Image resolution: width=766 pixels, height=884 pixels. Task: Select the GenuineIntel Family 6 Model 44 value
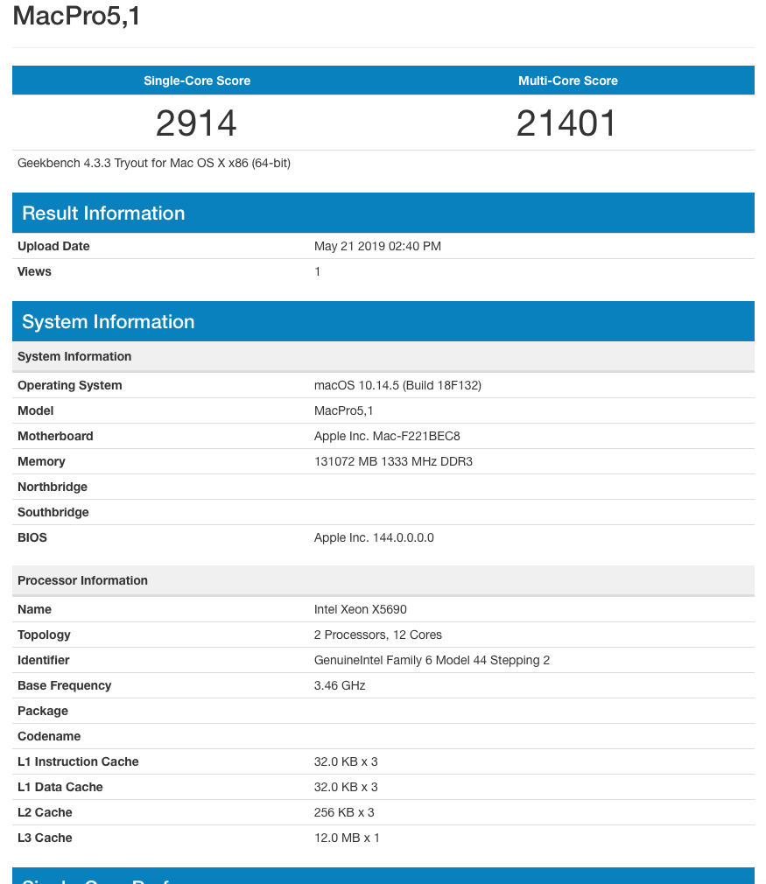pyautogui.click(x=432, y=660)
